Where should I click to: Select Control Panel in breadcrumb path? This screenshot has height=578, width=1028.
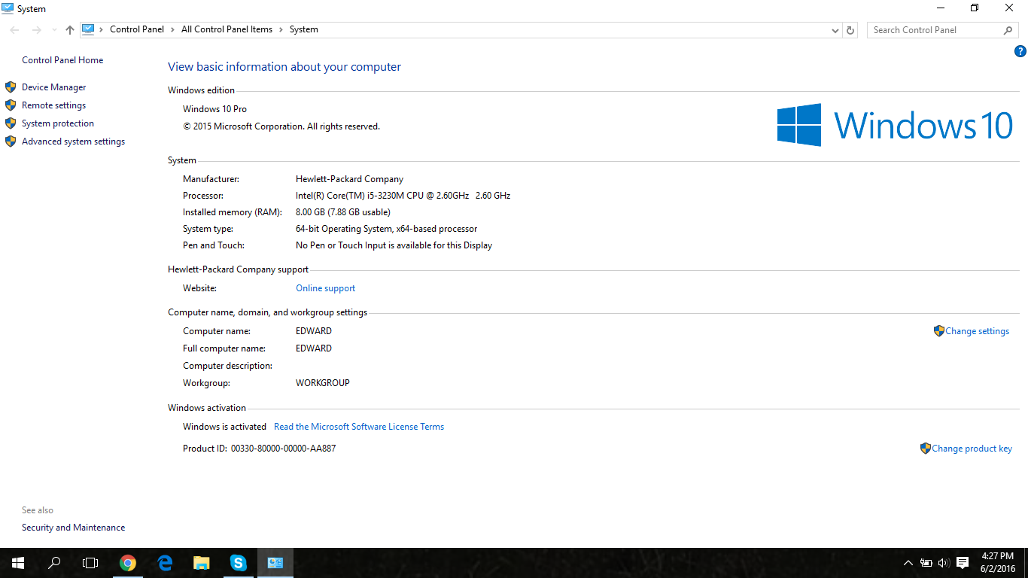[137, 29]
